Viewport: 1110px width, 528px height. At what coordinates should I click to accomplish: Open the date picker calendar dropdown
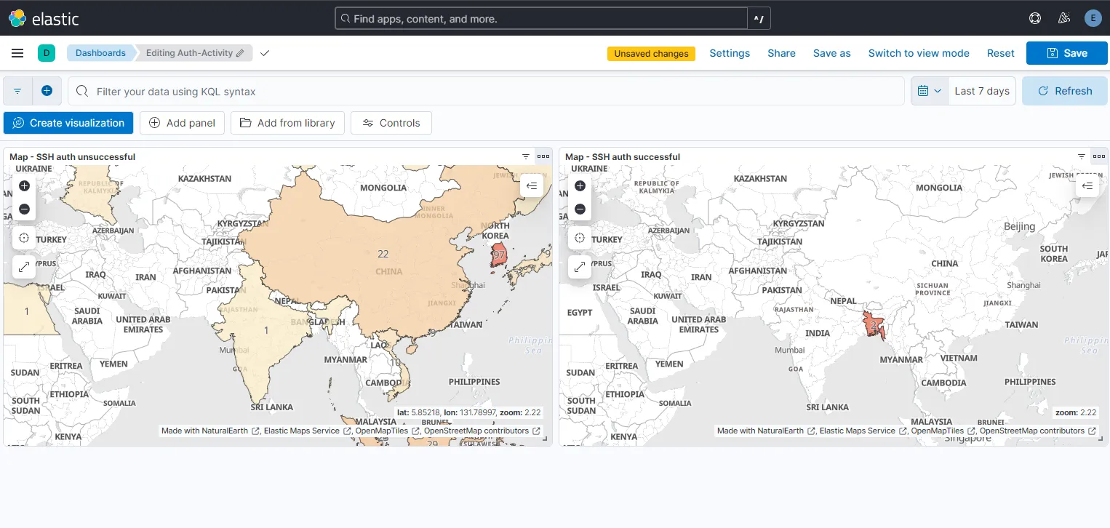tap(930, 90)
